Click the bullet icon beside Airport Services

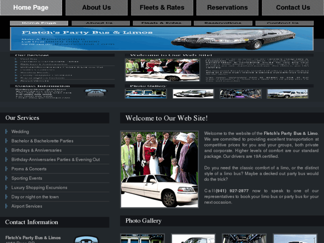click(6, 206)
